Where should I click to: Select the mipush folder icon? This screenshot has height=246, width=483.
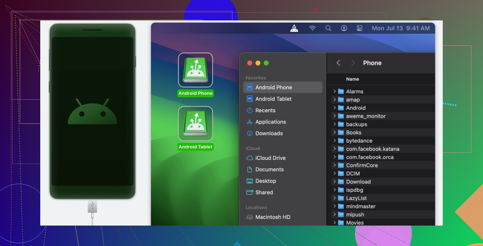pos(341,215)
